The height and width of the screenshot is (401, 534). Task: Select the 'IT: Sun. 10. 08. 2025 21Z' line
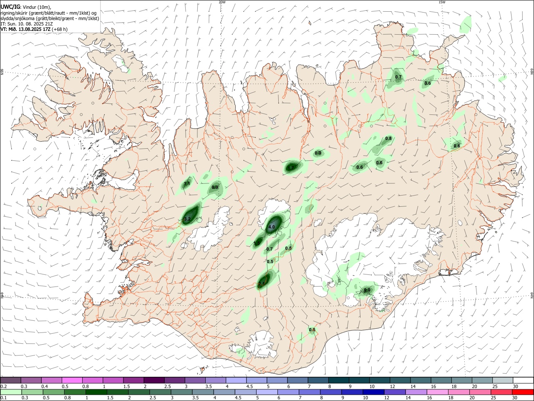26,24
